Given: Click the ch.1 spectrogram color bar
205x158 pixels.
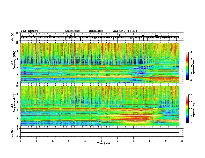Looking at the screenshot, I should click(x=187, y=66).
